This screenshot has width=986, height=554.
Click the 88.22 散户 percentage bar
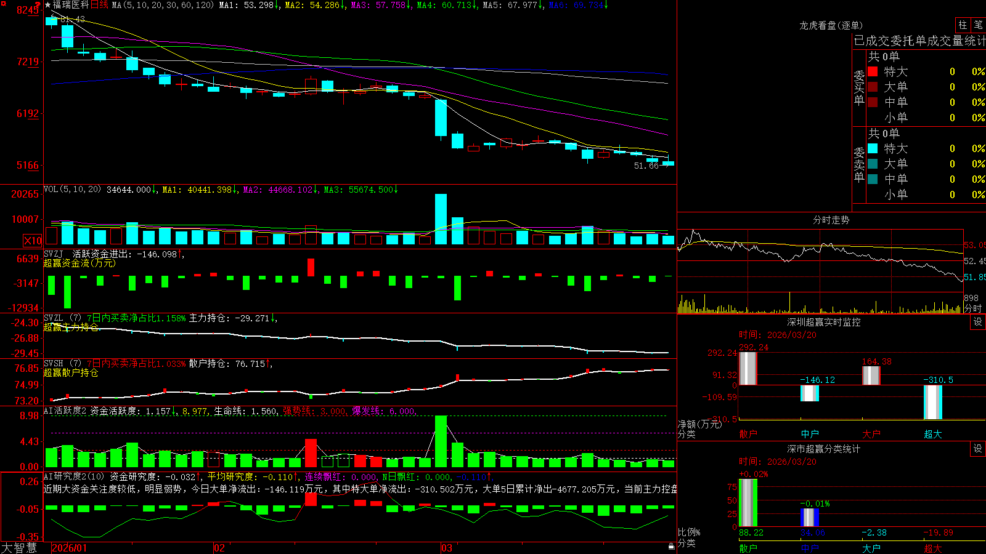coord(748,503)
